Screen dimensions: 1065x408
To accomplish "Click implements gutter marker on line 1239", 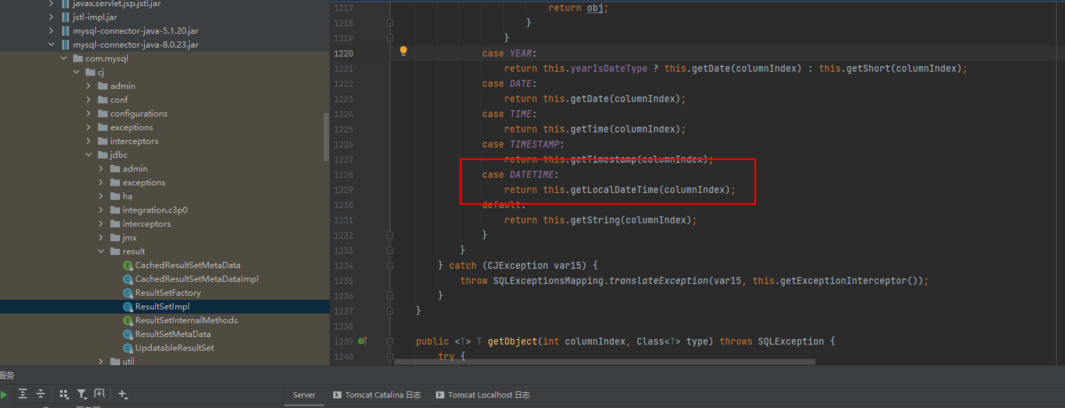I will (x=362, y=341).
